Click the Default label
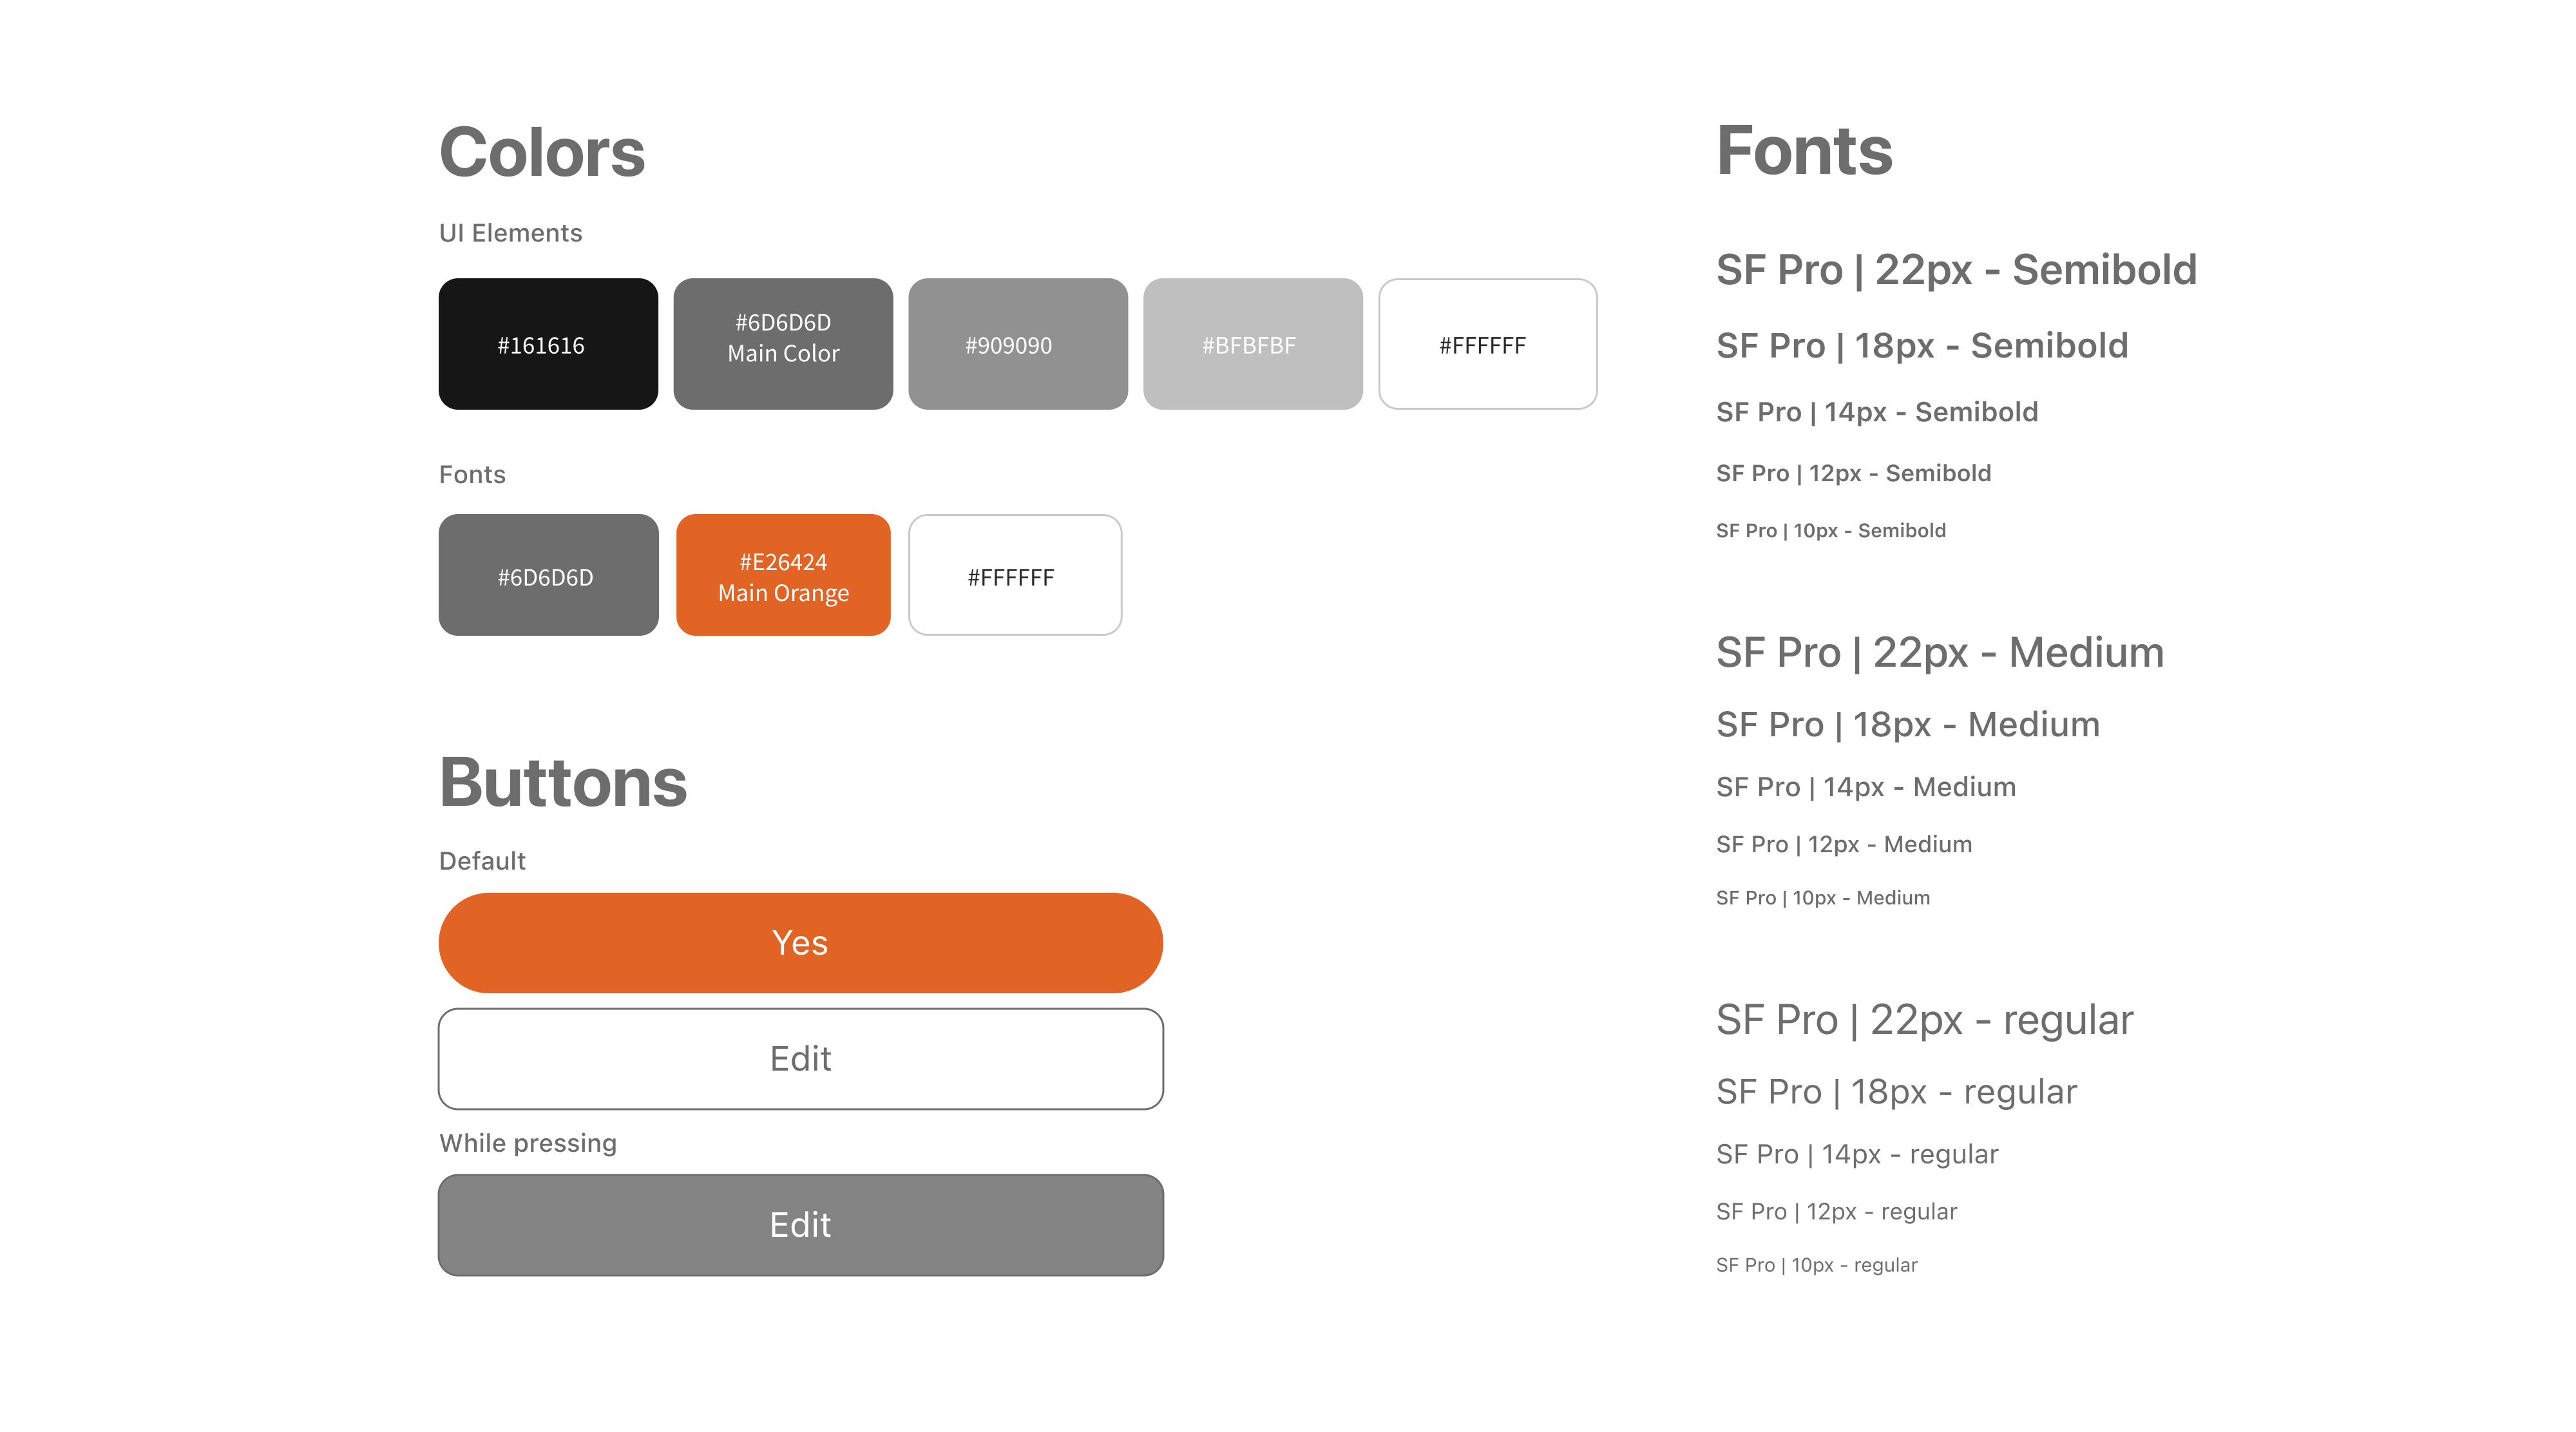 tap(482, 861)
